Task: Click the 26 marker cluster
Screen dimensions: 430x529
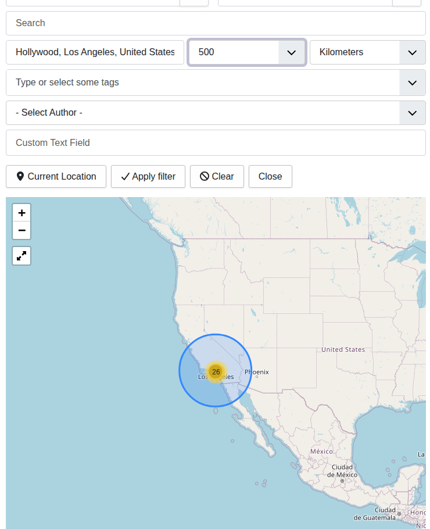Action: pyautogui.click(x=216, y=371)
